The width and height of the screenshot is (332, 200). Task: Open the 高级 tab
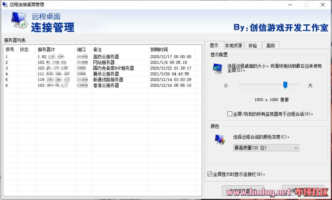point(271,46)
